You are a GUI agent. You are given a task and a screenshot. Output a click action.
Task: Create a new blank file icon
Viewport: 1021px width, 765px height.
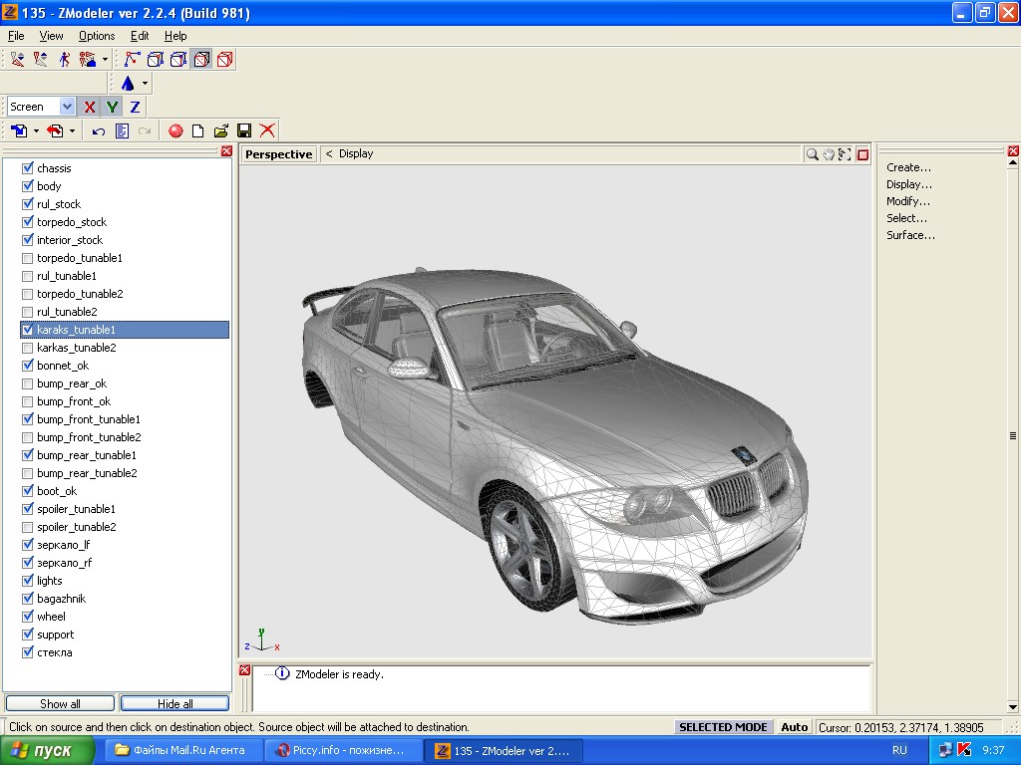[198, 130]
